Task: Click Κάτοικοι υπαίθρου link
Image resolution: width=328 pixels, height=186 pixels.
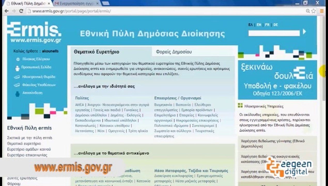Action: [114, 126]
